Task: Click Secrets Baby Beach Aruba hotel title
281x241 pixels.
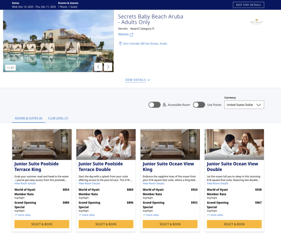Action: (151, 19)
